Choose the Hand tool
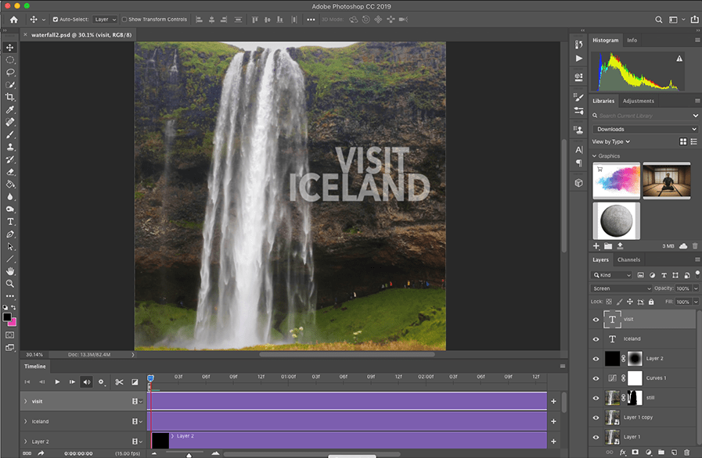This screenshot has width=702, height=458. click(10, 271)
